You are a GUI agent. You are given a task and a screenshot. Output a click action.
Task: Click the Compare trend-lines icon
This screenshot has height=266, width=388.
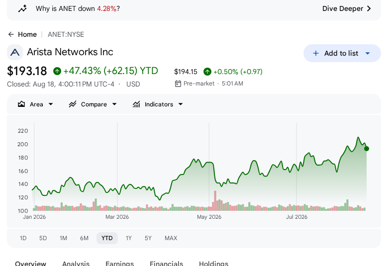73,104
